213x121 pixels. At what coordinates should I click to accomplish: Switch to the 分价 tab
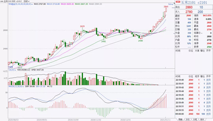point(188,119)
